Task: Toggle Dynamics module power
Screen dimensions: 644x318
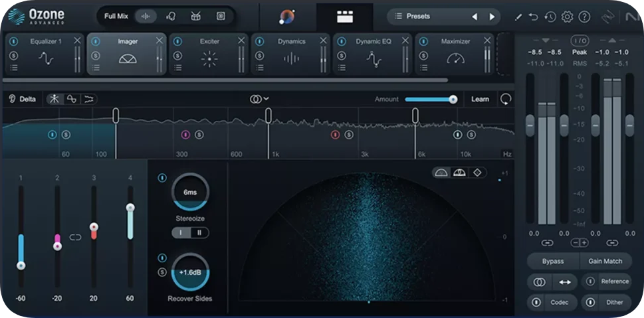Action: 260,41
